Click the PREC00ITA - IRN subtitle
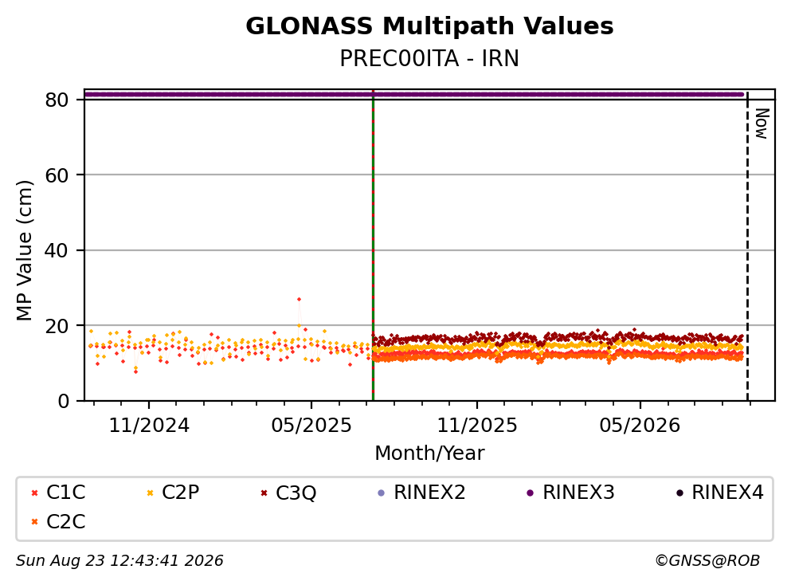791x585 pixels. click(x=429, y=58)
